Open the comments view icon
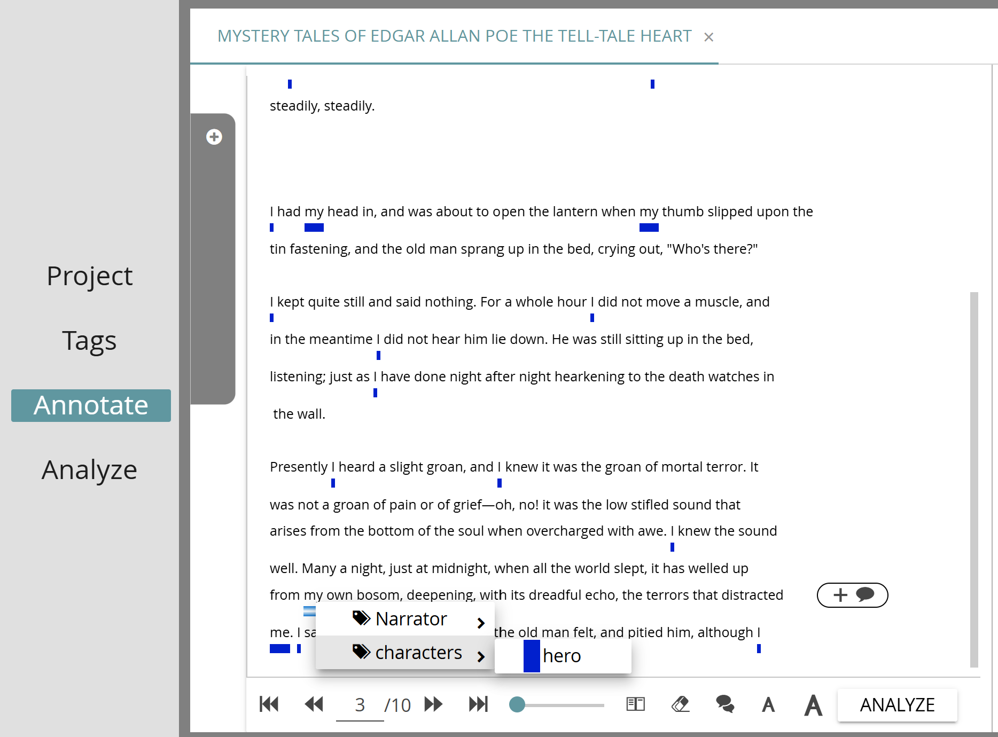The image size is (998, 737). (724, 704)
